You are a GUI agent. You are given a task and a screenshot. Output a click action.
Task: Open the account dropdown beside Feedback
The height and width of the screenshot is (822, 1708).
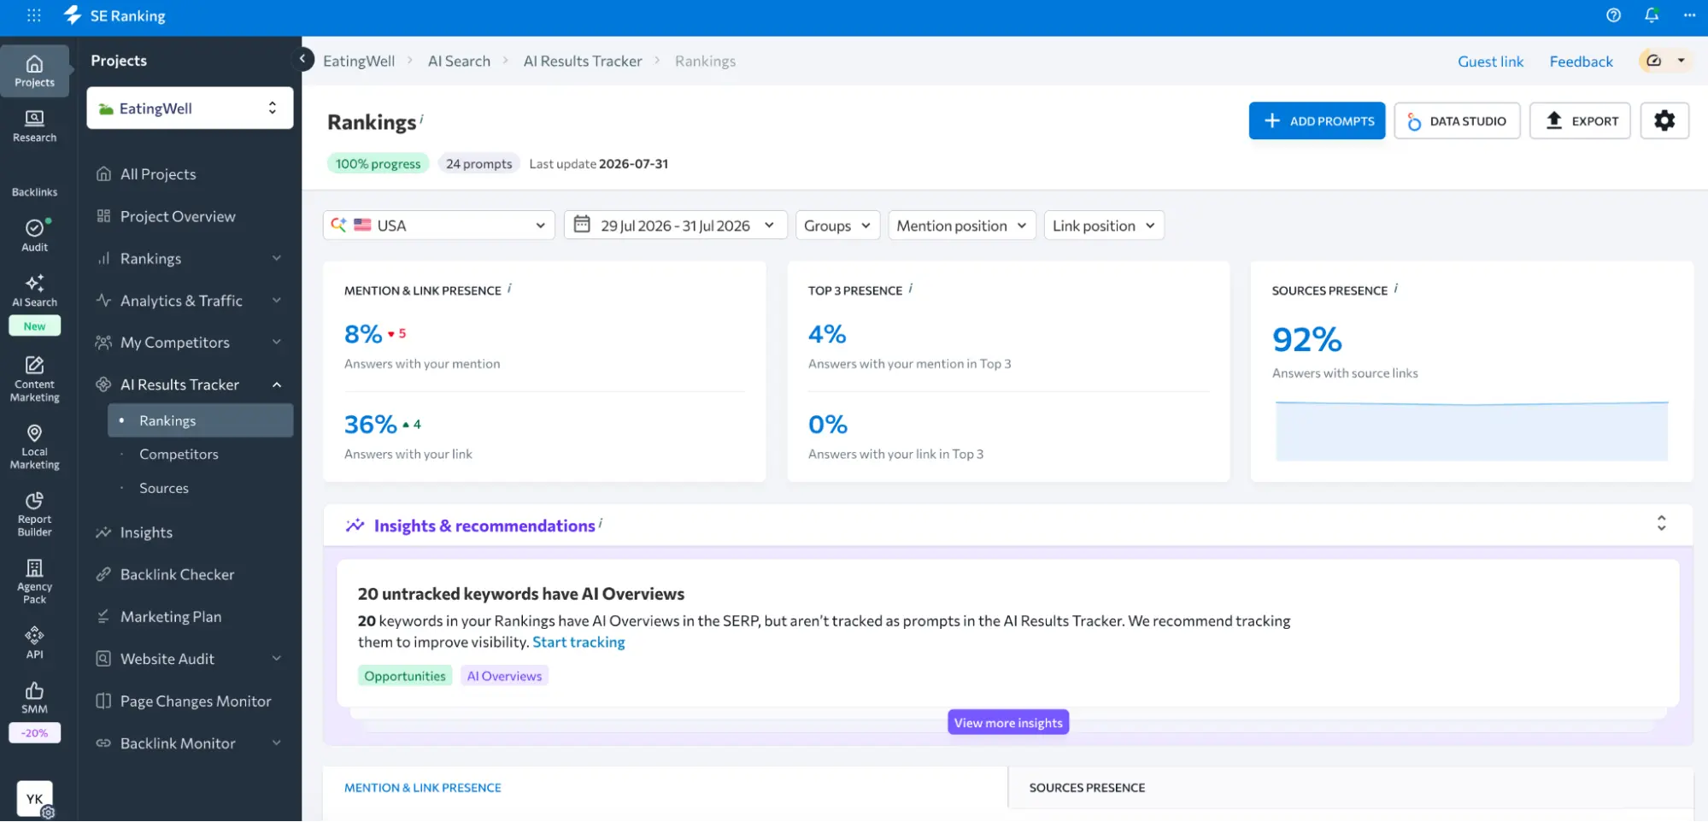tap(1665, 61)
